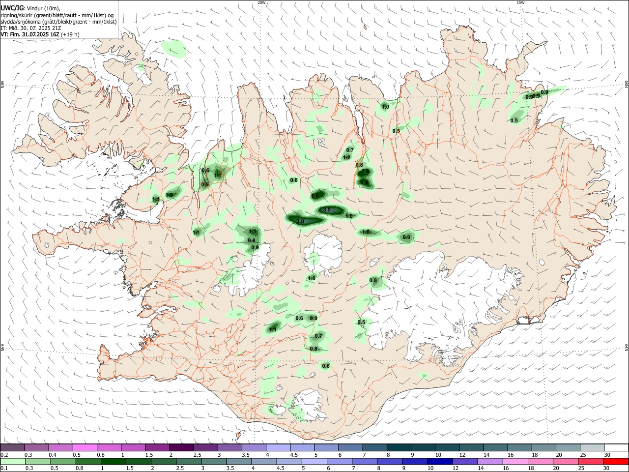Screen dimensions: 629x472
Task: Click the 3.5 precipitation value on the map
Action: coord(326,210)
